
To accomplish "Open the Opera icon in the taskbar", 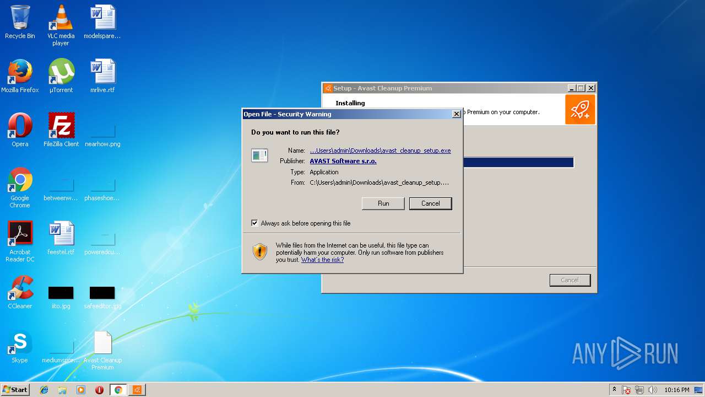I will (x=99, y=390).
